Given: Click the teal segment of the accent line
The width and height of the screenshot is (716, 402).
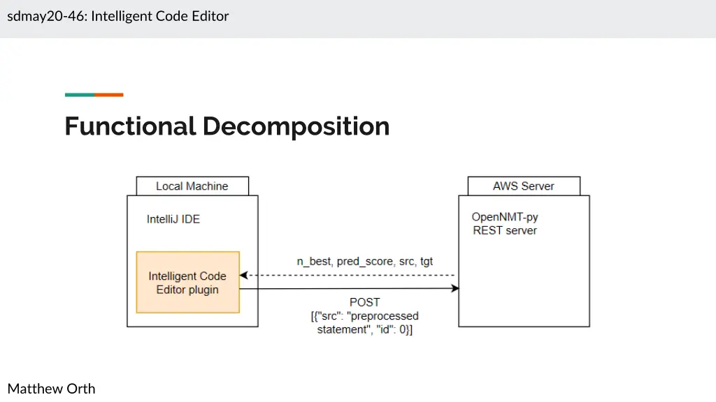Looking at the screenshot, I should point(79,95).
